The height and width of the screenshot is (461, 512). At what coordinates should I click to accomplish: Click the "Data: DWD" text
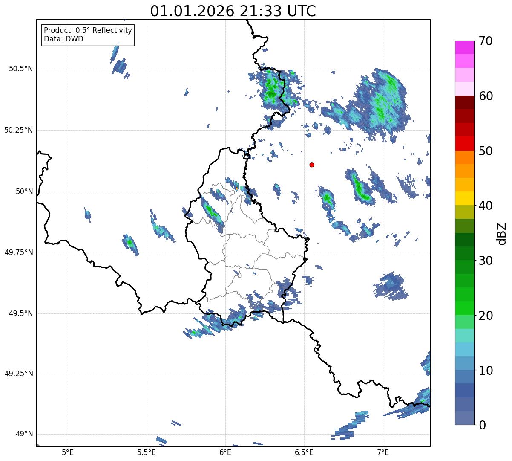pyautogui.click(x=63, y=39)
